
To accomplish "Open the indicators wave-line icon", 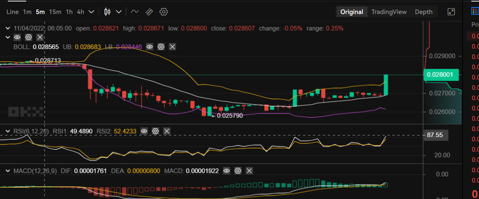I will click(134, 12).
